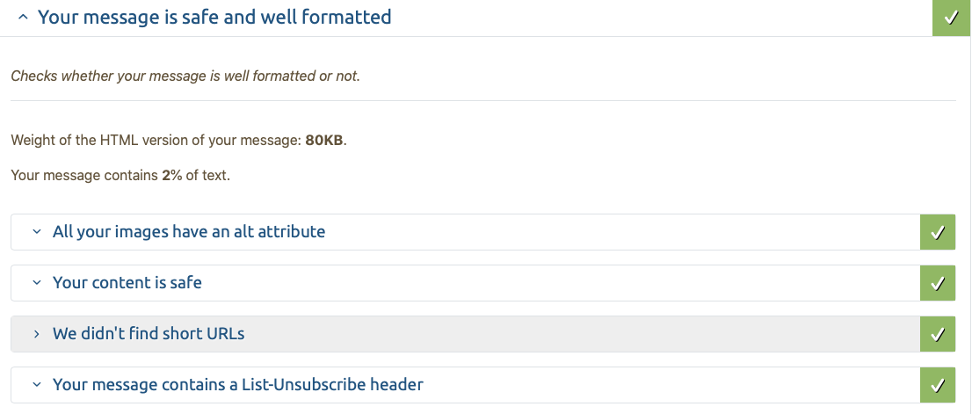The height and width of the screenshot is (414, 972).
Task: Click green checkmark on the alt attribute row
Action: pyautogui.click(x=938, y=232)
